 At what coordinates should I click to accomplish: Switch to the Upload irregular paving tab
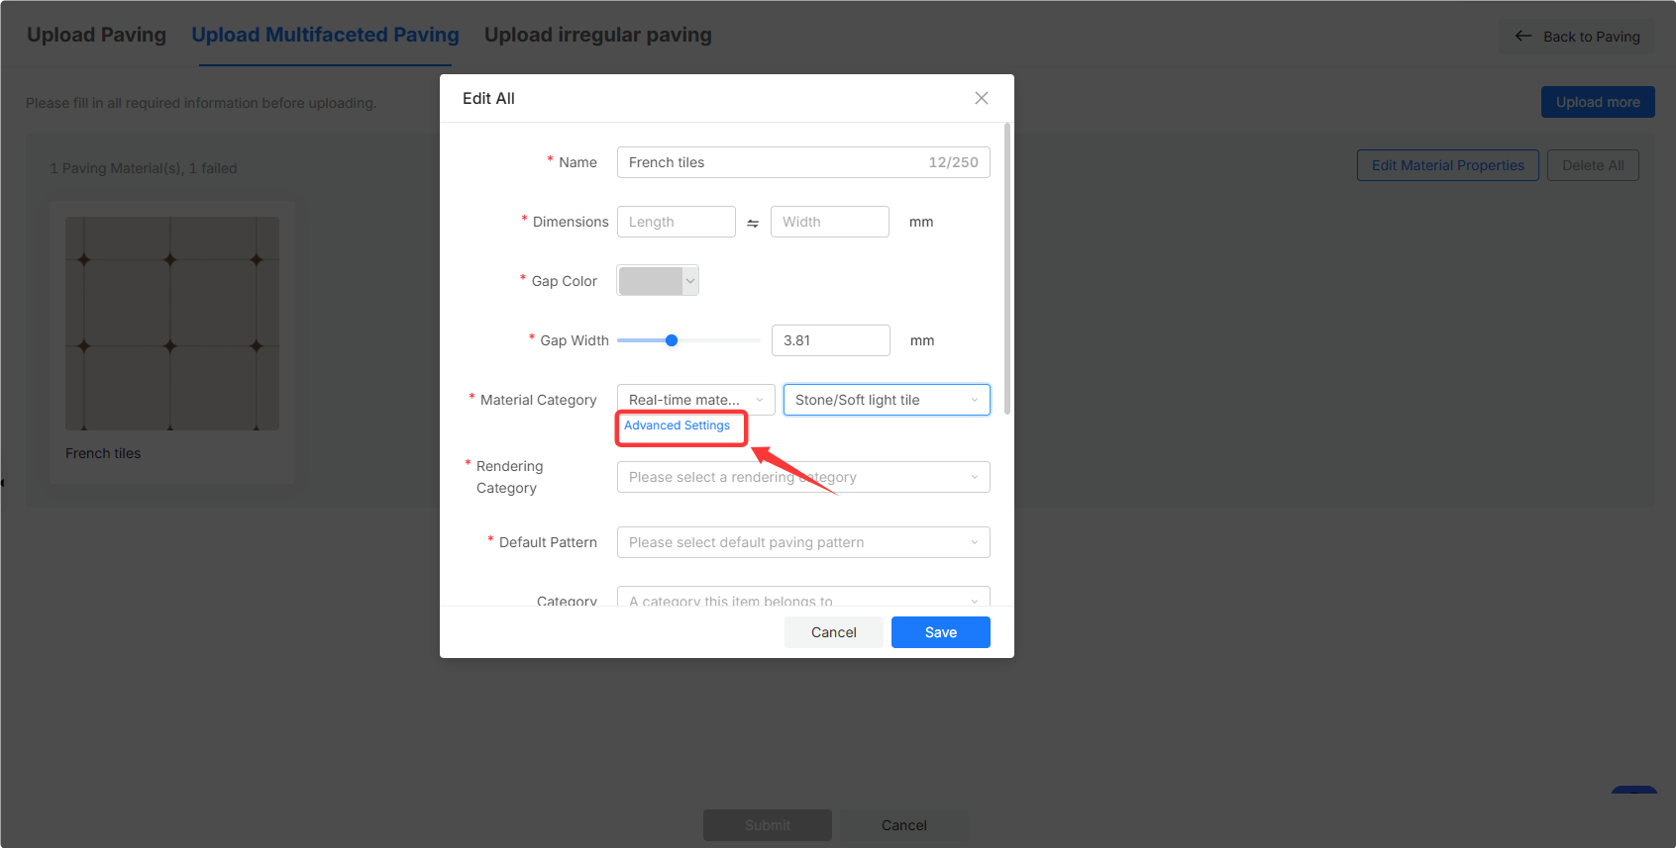[598, 35]
